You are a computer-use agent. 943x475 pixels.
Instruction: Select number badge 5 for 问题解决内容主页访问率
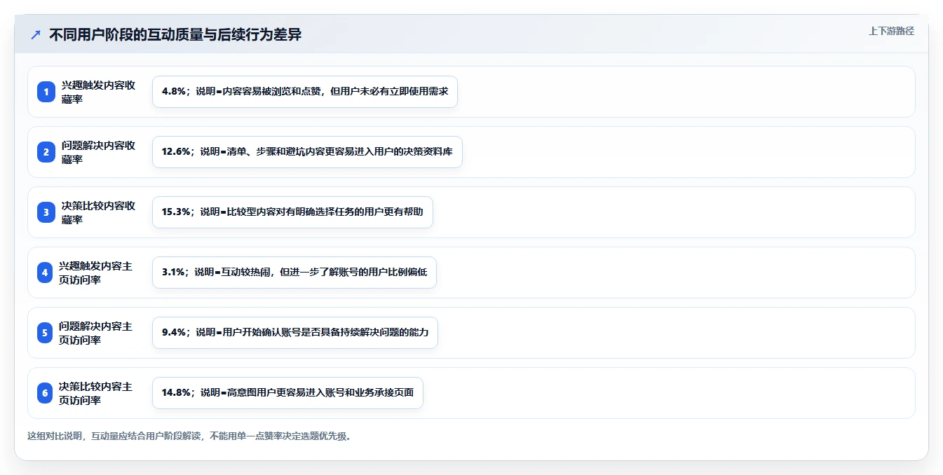pos(46,333)
